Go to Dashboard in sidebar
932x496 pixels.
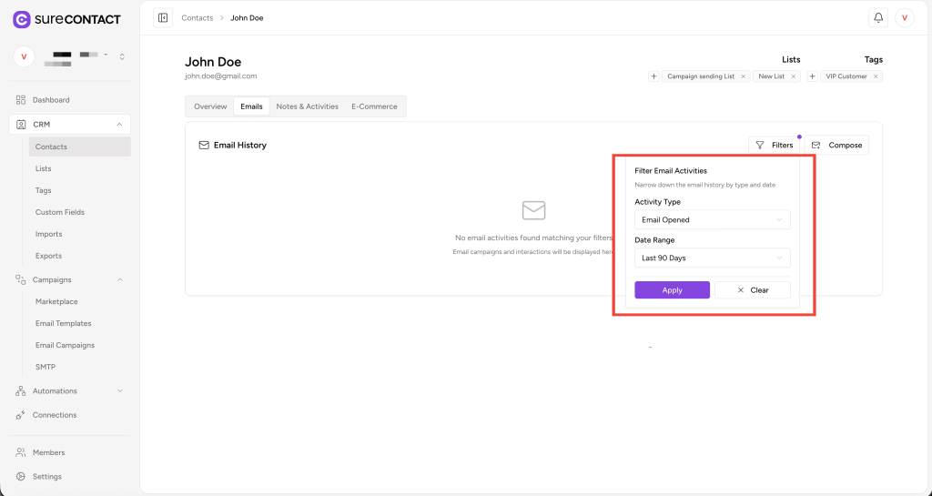tap(51, 100)
